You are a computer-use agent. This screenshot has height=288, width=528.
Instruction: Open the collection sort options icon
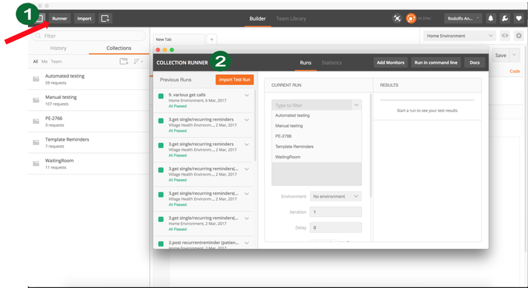[138, 62]
